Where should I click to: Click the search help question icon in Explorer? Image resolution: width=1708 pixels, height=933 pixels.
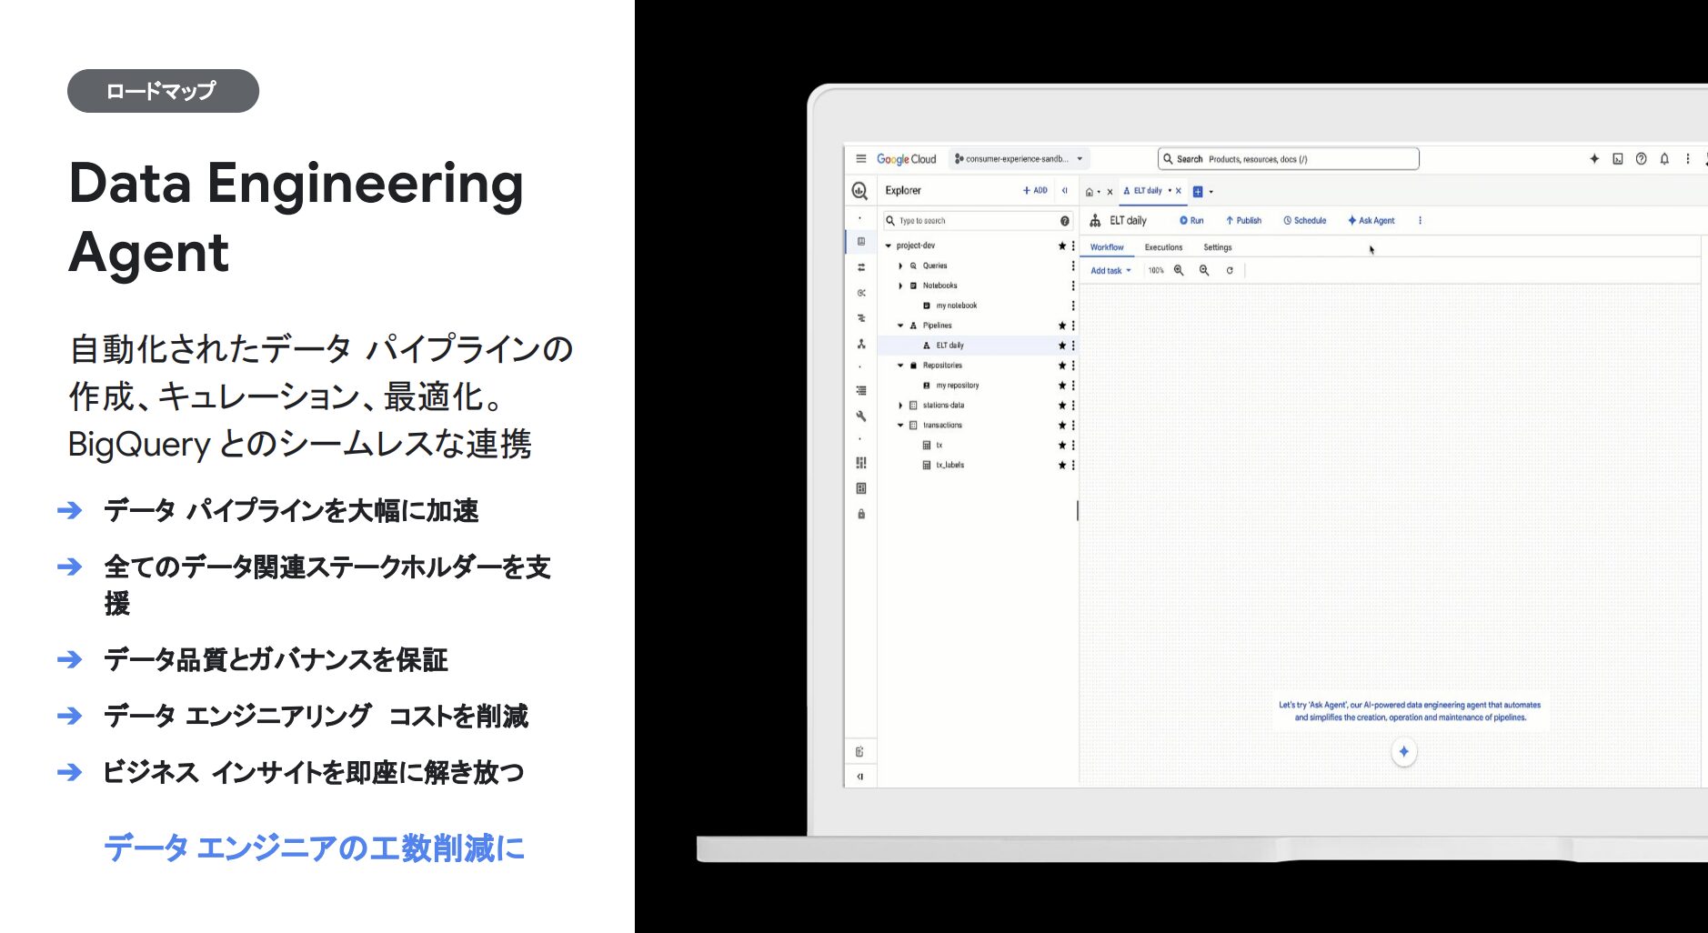click(1065, 221)
